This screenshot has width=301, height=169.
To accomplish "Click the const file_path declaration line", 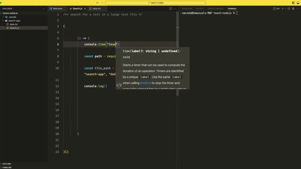I will coord(99,68).
